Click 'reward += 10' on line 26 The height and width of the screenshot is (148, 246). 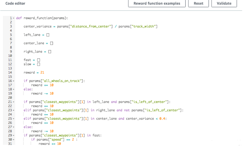pyautogui.click(x=42, y=123)
